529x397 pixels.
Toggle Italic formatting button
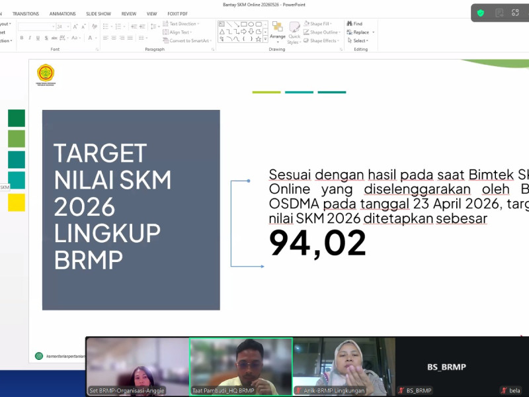point(30,38)
